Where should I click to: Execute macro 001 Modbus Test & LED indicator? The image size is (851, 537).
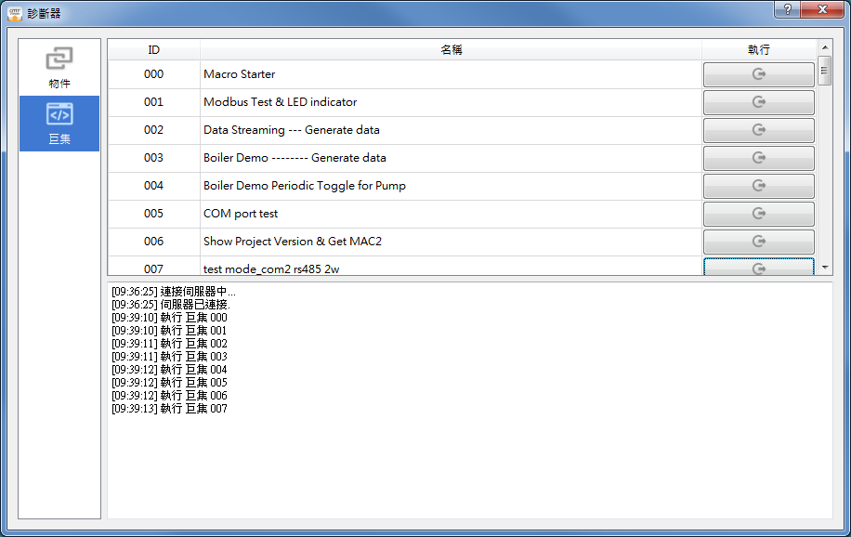coord(758,103)
